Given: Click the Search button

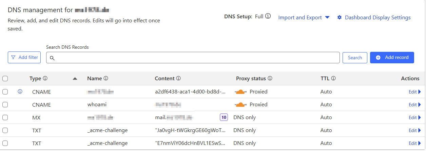Looking at the screenshot, I should tap(355, 58).
